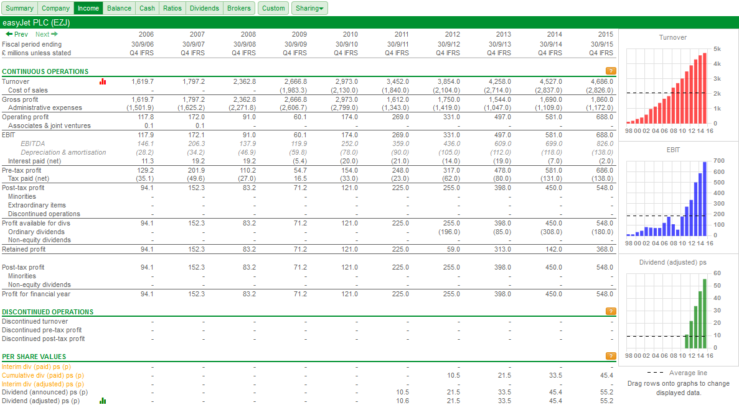Click the PER SHARE VALUES section heading
The image size is (739, 405).
[34, 357]
